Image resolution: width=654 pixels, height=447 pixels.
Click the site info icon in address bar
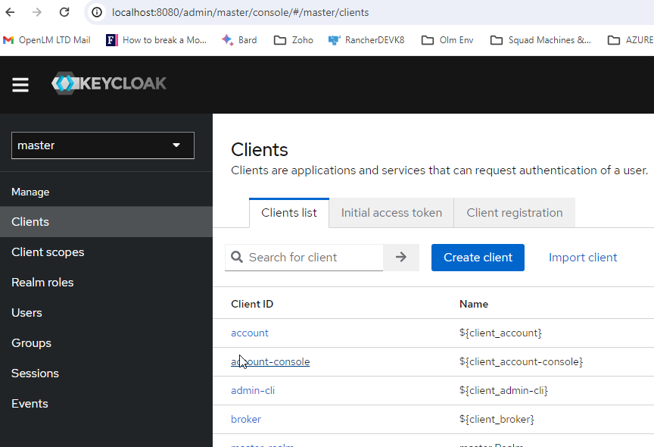(97, 13)
